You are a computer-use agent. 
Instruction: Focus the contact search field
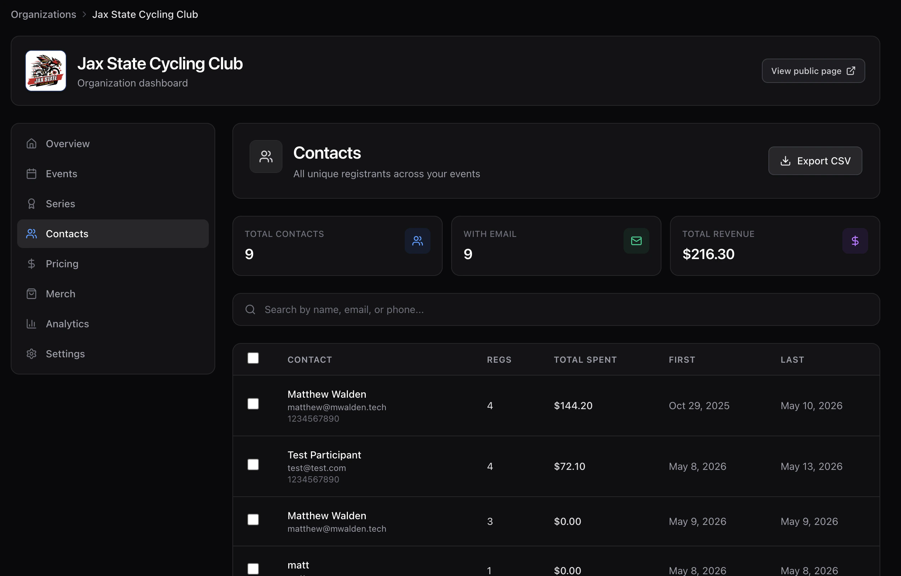(x=556, y=309)
